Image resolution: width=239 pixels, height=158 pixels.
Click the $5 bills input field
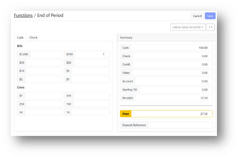pyautogui.click(x=91, y=71)
